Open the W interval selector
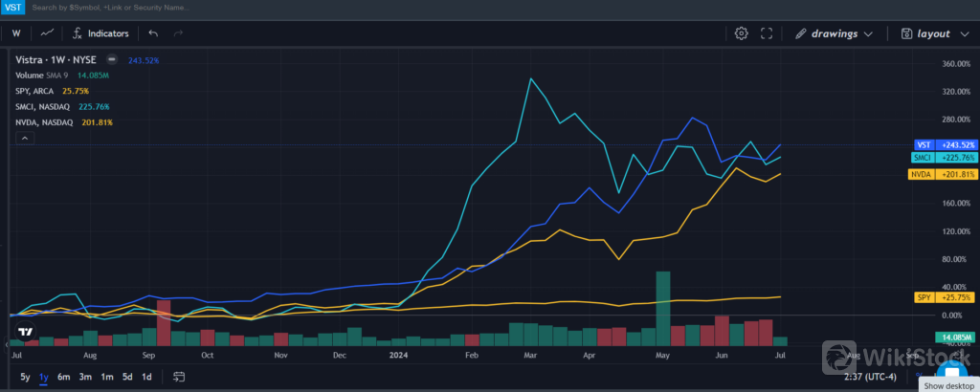980x392 pixels. point(16,33)
